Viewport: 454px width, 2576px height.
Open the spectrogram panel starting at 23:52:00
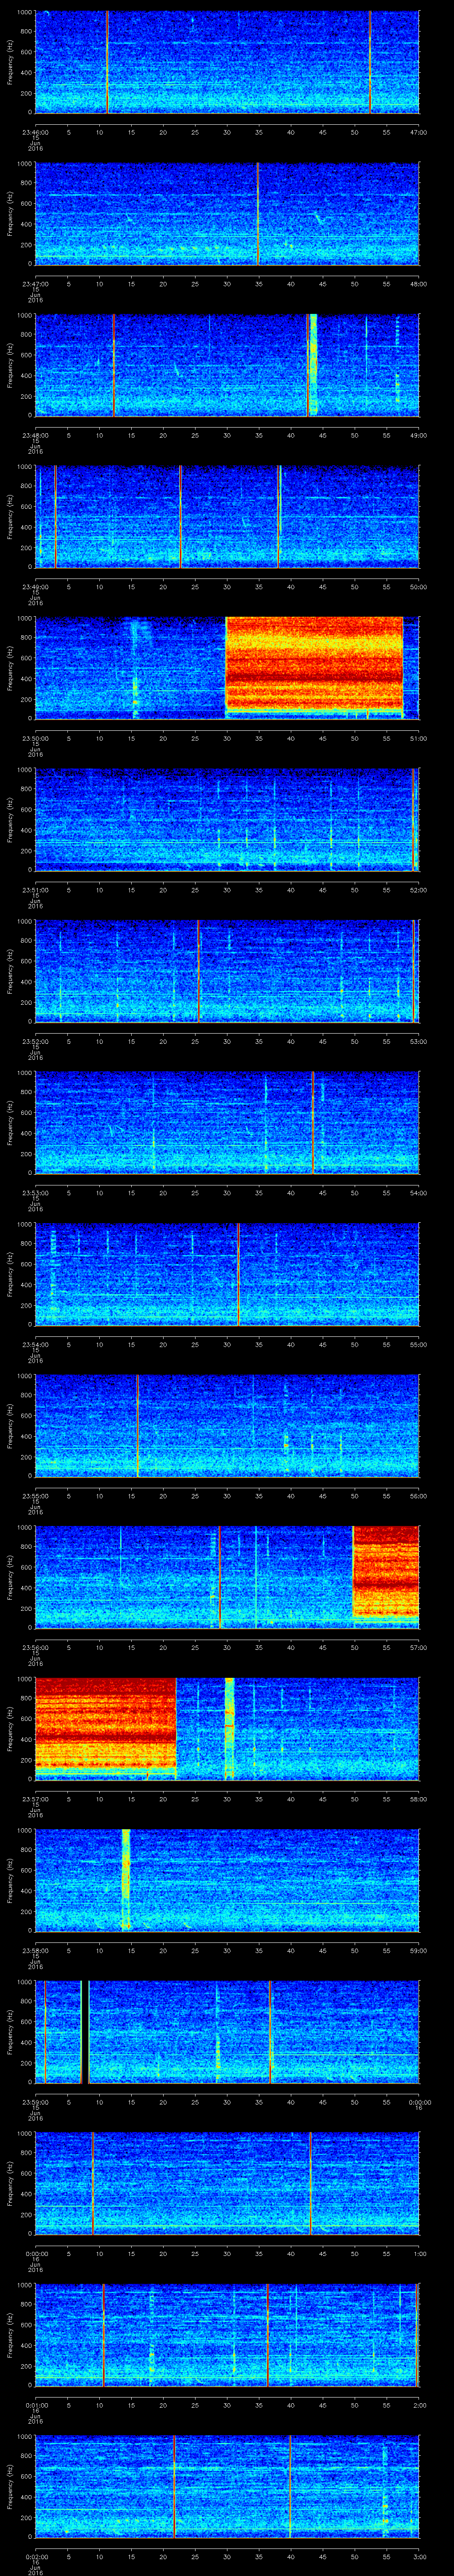coord(227,971)
